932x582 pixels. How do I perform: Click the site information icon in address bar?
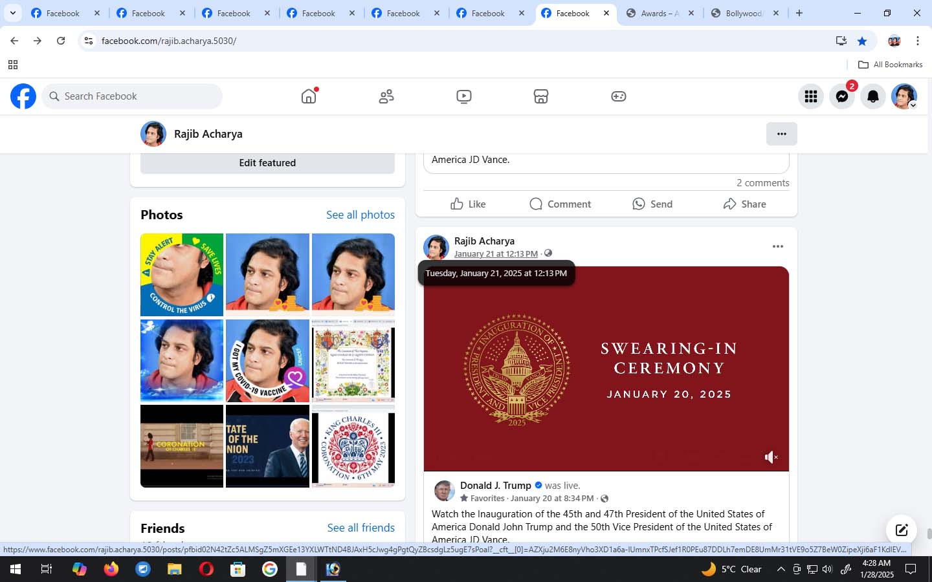point(89,41)
